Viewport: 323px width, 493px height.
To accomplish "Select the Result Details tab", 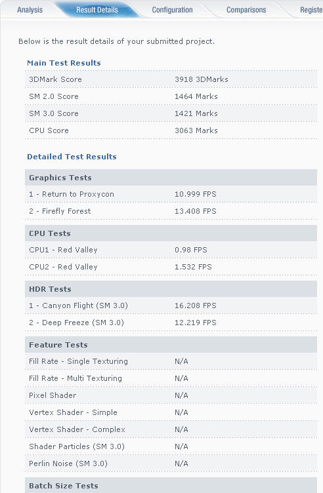I will pos(97,10).
